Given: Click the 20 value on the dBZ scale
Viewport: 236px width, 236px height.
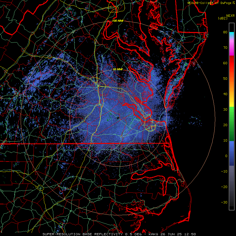Looking at the screenshot, I should pos(225,125).
